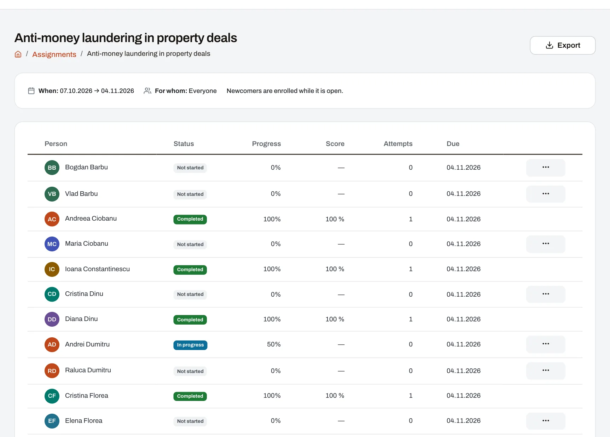
Task: Click the MC avatar of Maria Ciobanu
Action: 52,244
